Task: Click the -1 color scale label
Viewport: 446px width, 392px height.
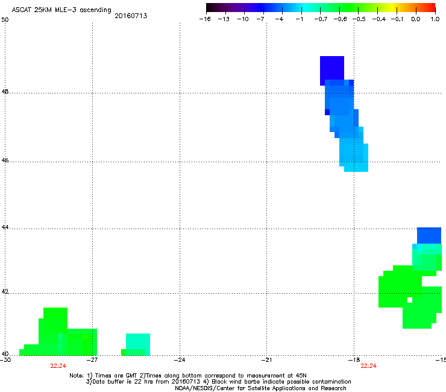Action: click(300, 19)
